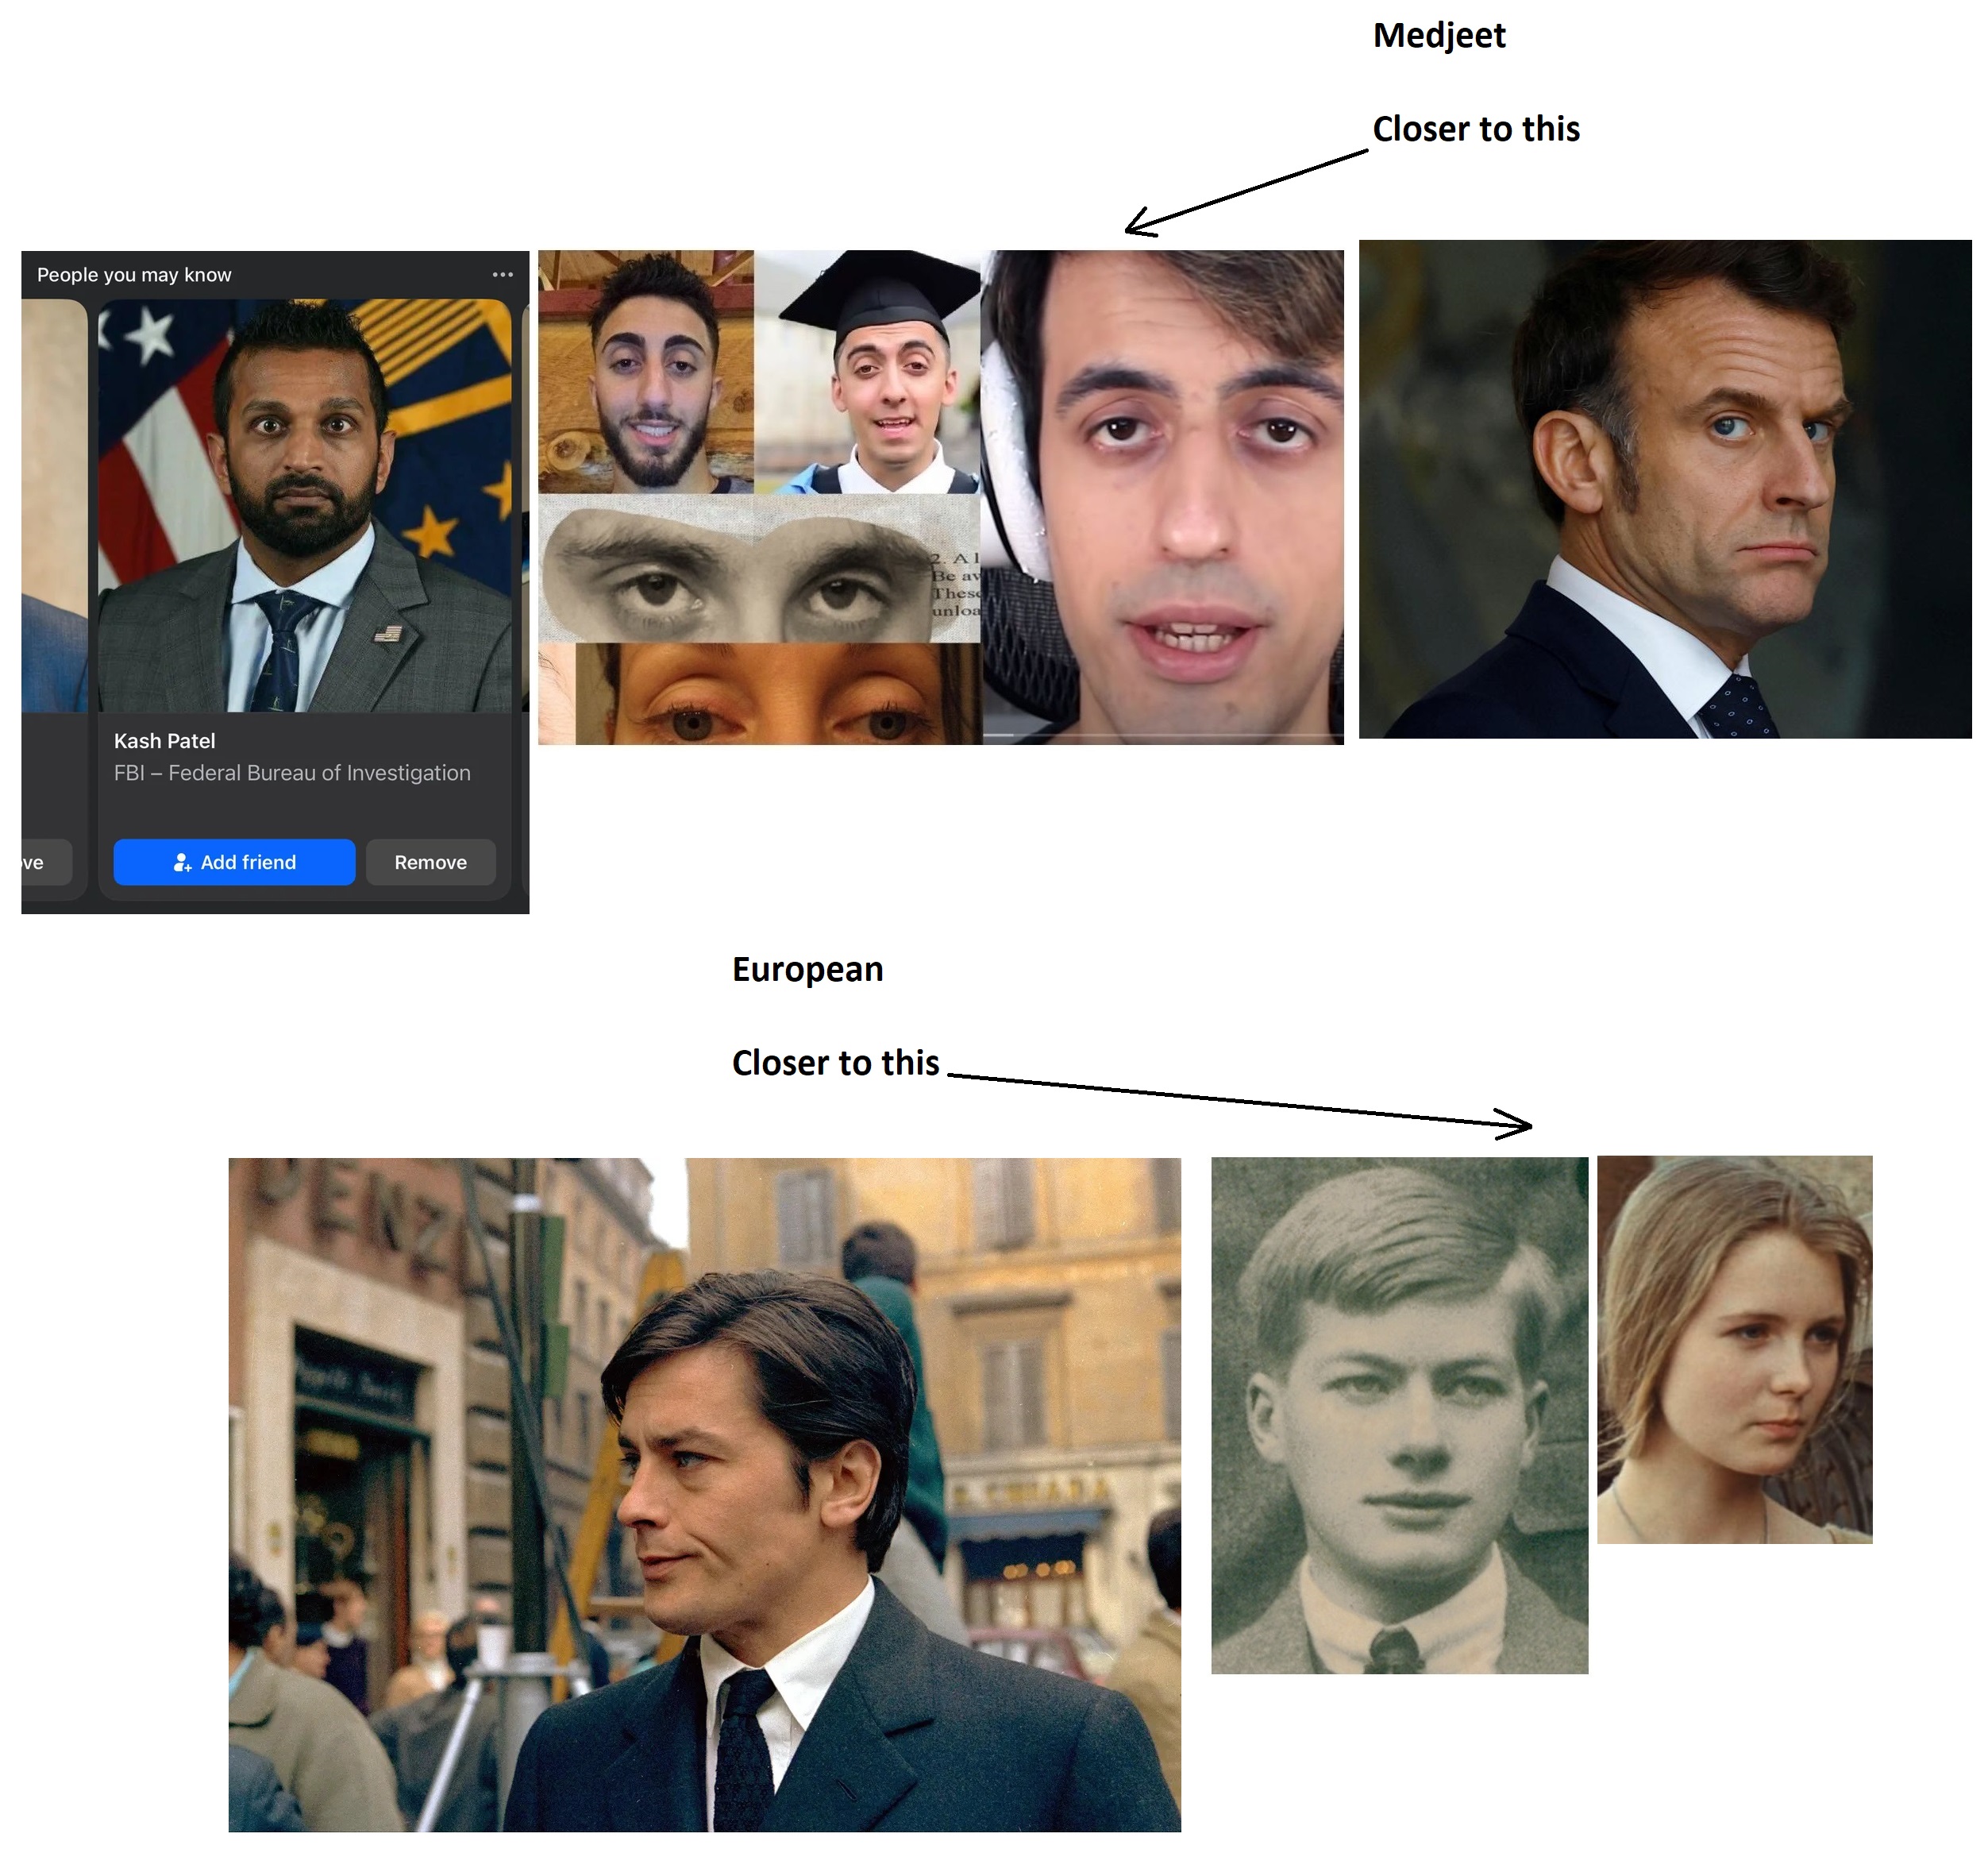Open the profile photo above FBI caption

pyautogui.click(x=304, y=505)
